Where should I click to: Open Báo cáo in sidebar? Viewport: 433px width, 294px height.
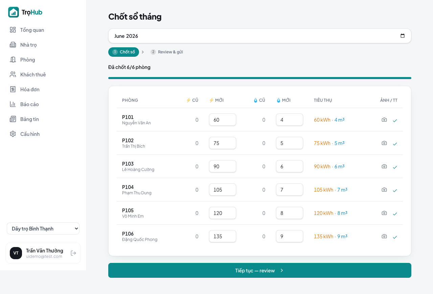click(43, 104)
